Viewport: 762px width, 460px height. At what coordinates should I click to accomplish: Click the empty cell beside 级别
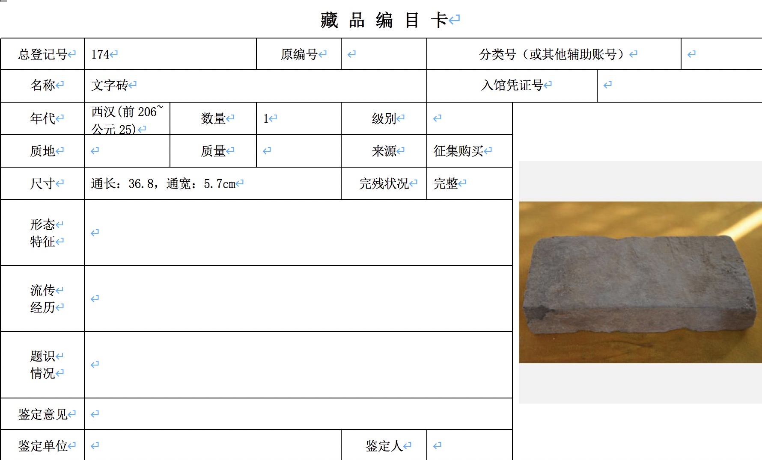(x=470, y=118)
